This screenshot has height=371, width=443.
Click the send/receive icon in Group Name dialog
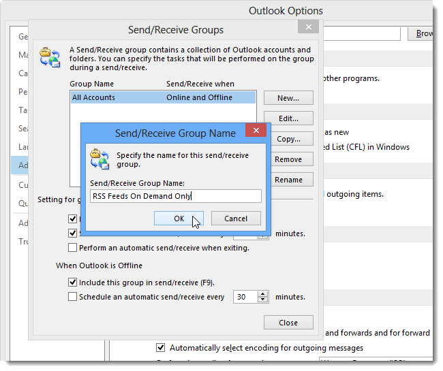click(x=100, y=159)
